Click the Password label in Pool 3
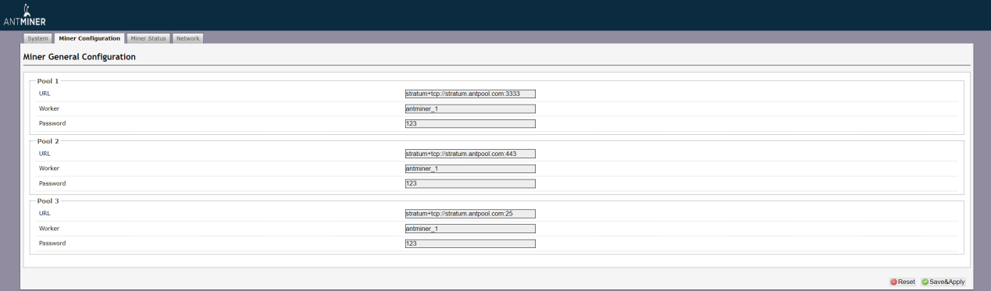 pos(52,243)
